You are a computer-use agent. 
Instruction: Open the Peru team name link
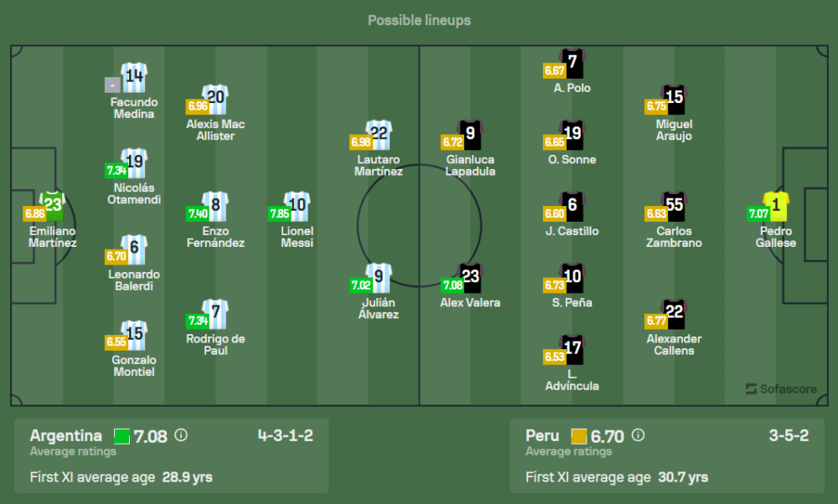click(x=542, y=435)
